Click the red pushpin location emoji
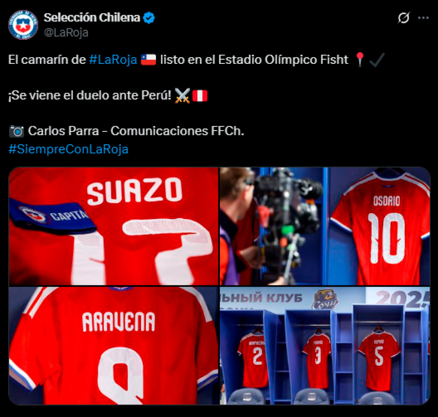The width and height of the screenshot is (438, 417). pyautogui.click(x=360, y=59)
